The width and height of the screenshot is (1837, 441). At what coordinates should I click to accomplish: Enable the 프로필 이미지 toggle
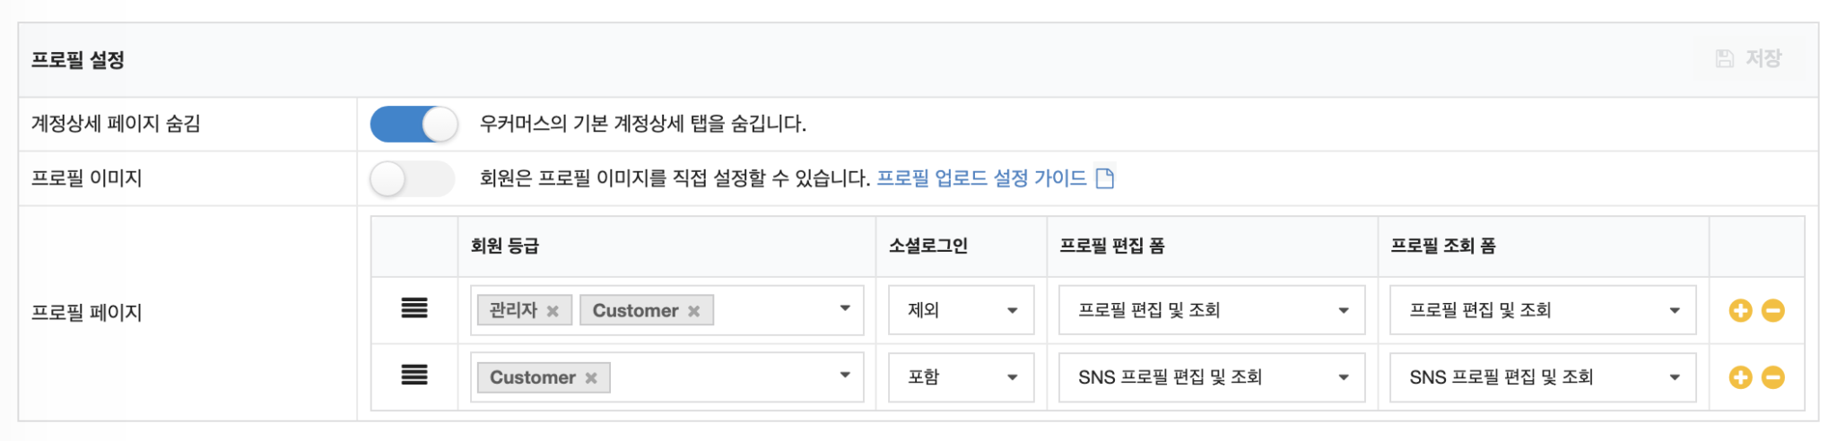pos(414,178)
